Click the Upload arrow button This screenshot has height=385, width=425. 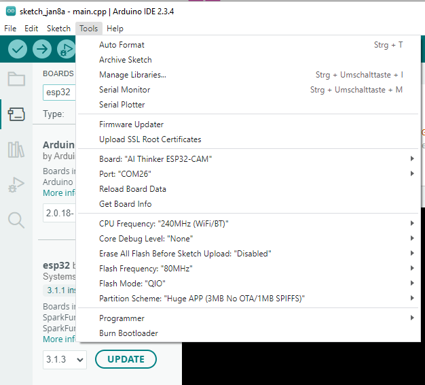tap(42, 49)
